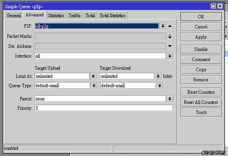Image resolution: width=228 pixels, height=156 pixels.
Task: Open the Traffic tab
Action: click(75, 16)
